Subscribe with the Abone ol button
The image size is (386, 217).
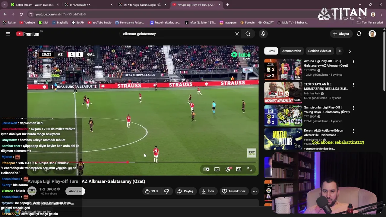[x=75, y=191]
